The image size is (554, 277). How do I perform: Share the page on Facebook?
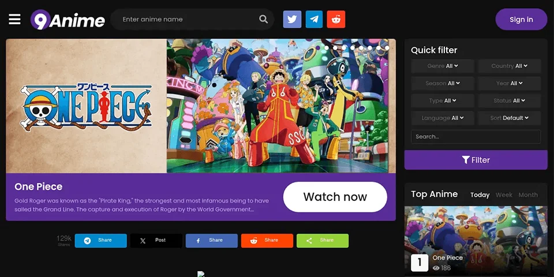[x=212, y=241]
